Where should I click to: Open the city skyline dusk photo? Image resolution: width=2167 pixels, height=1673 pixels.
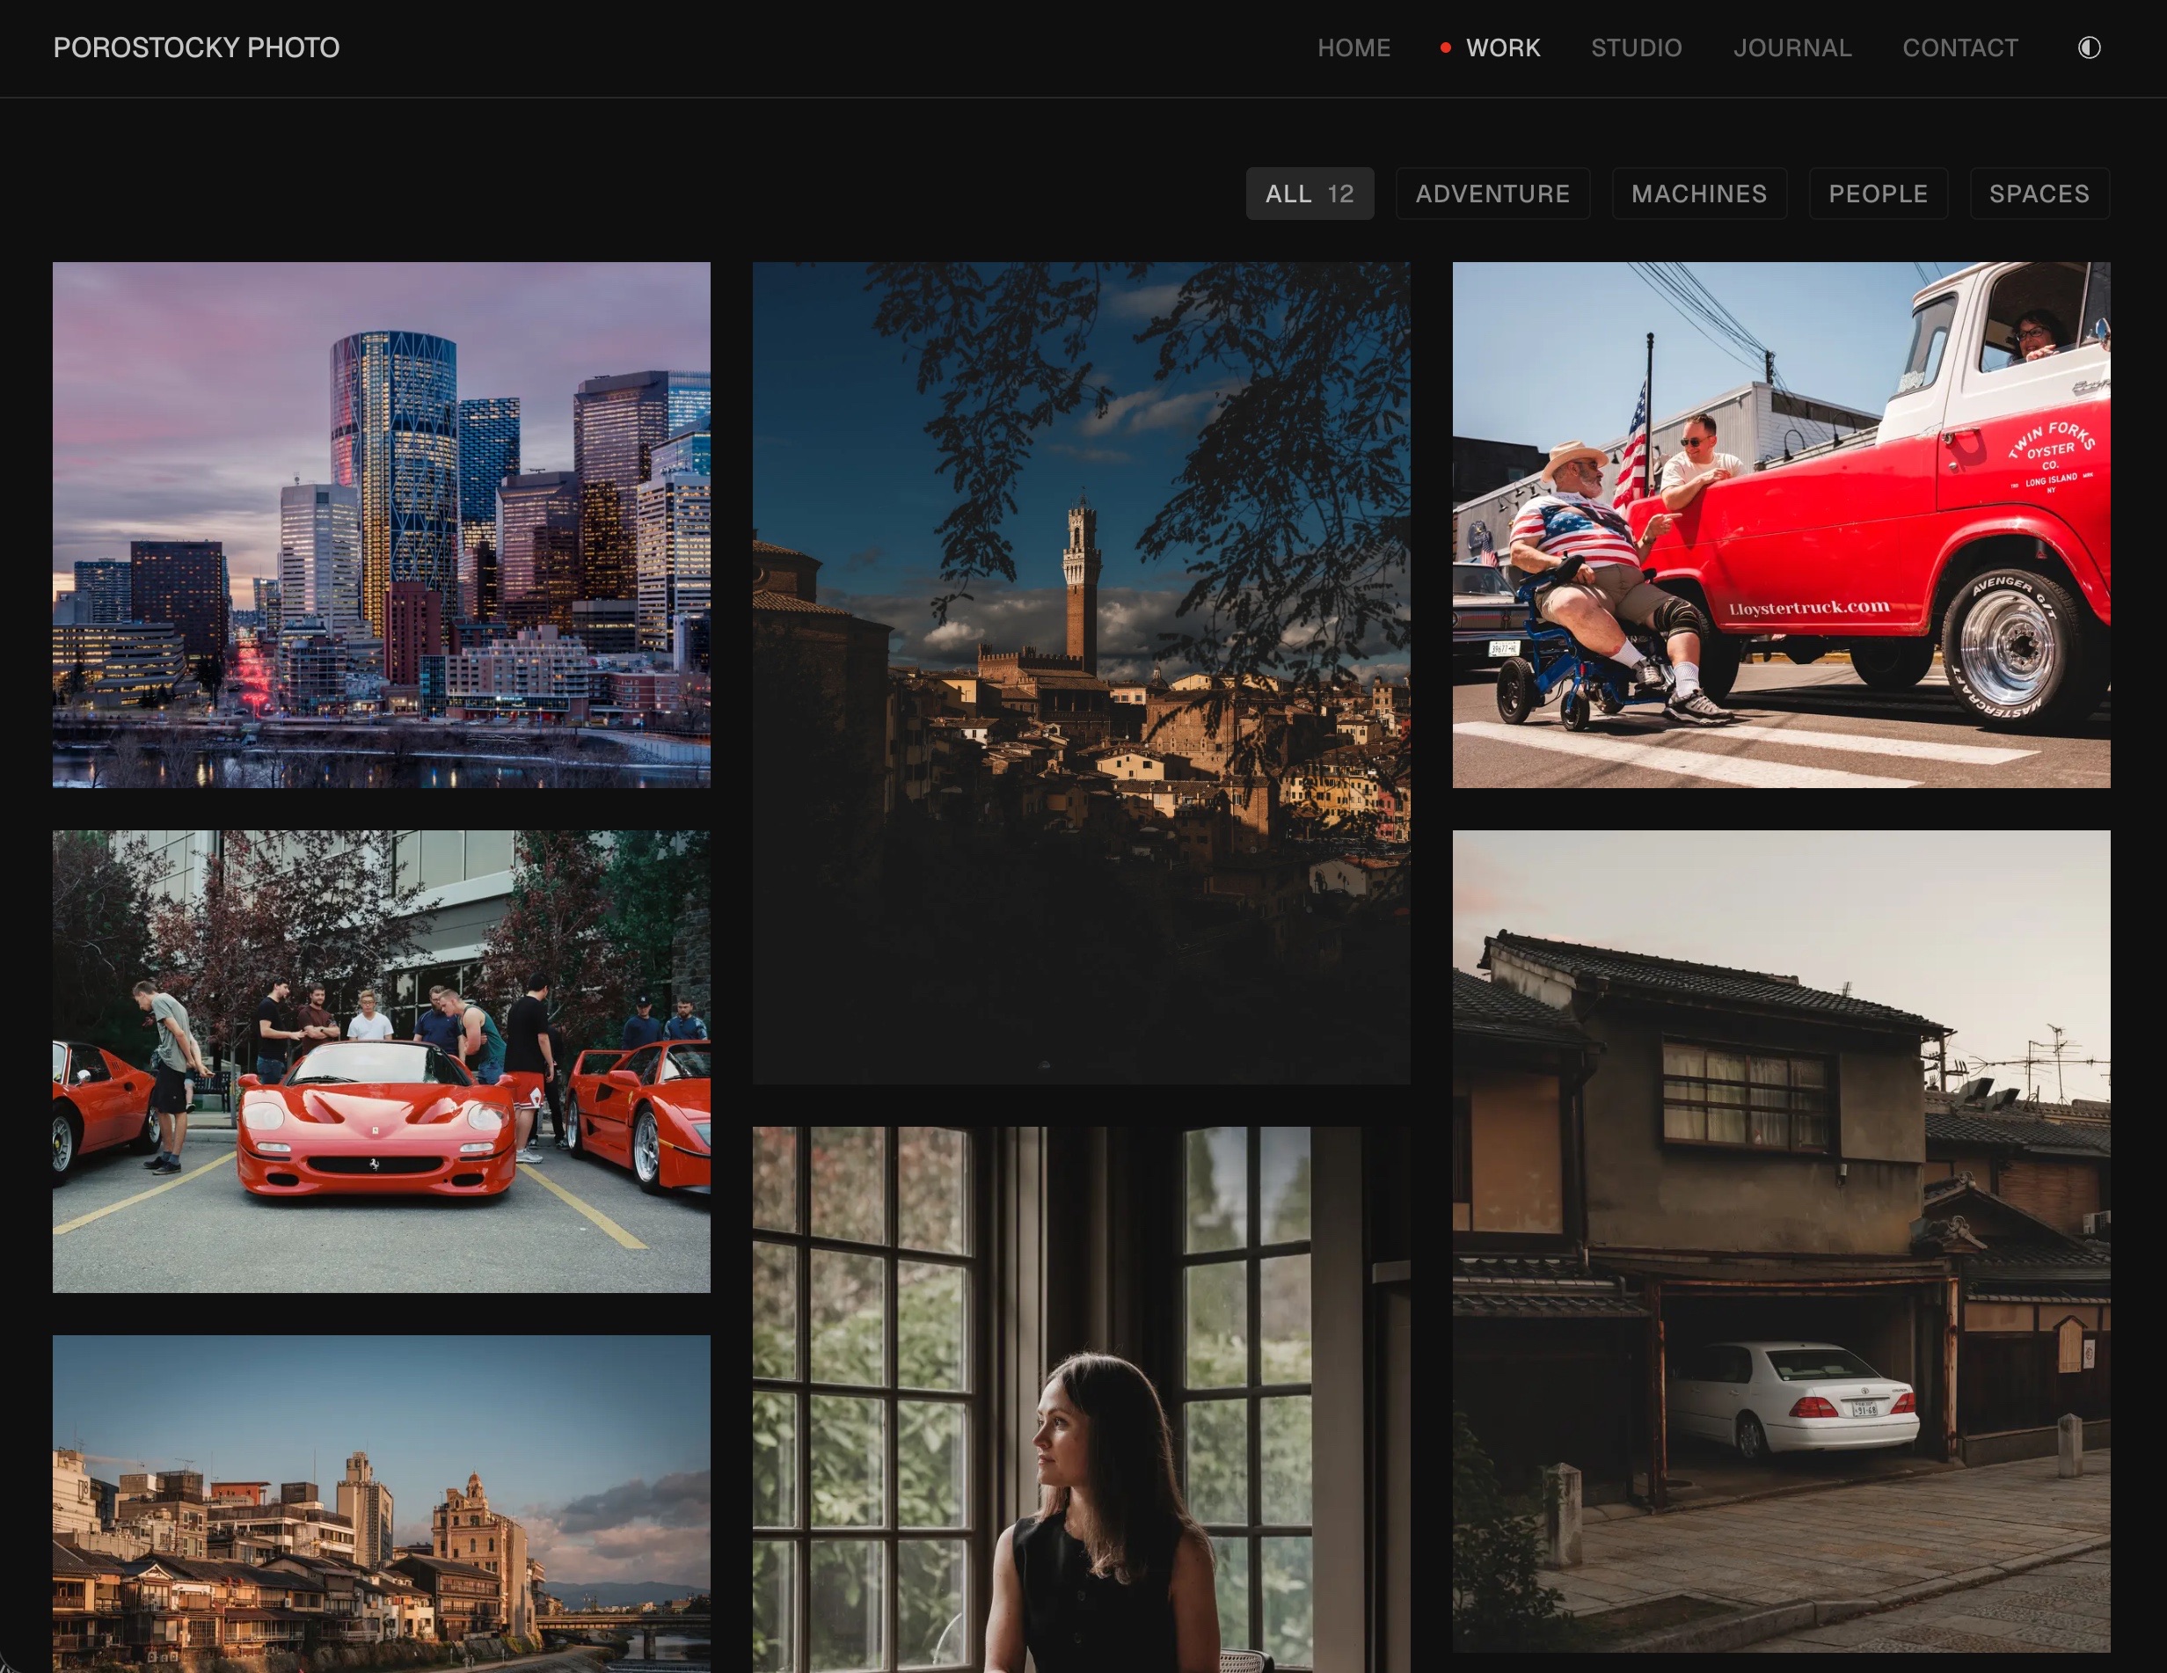point(381,524)
